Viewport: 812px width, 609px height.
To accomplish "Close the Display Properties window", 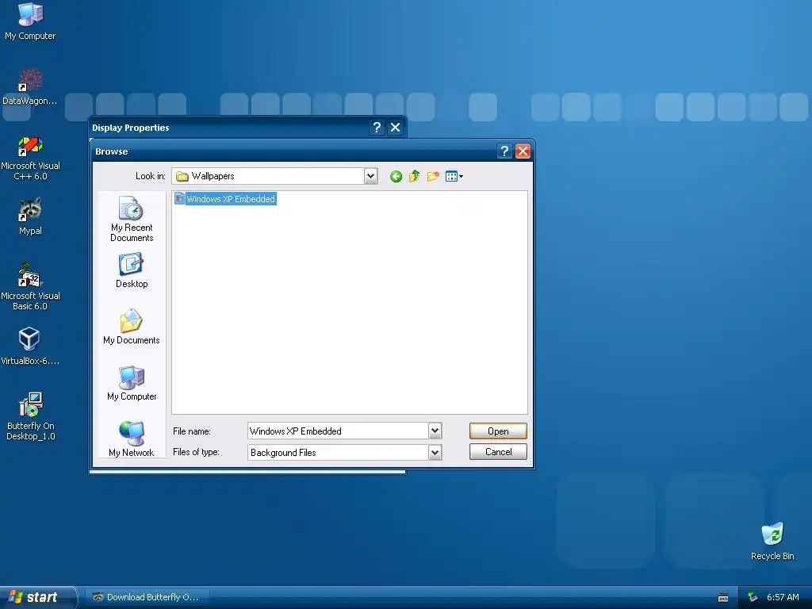I will (x=395, y=128).
